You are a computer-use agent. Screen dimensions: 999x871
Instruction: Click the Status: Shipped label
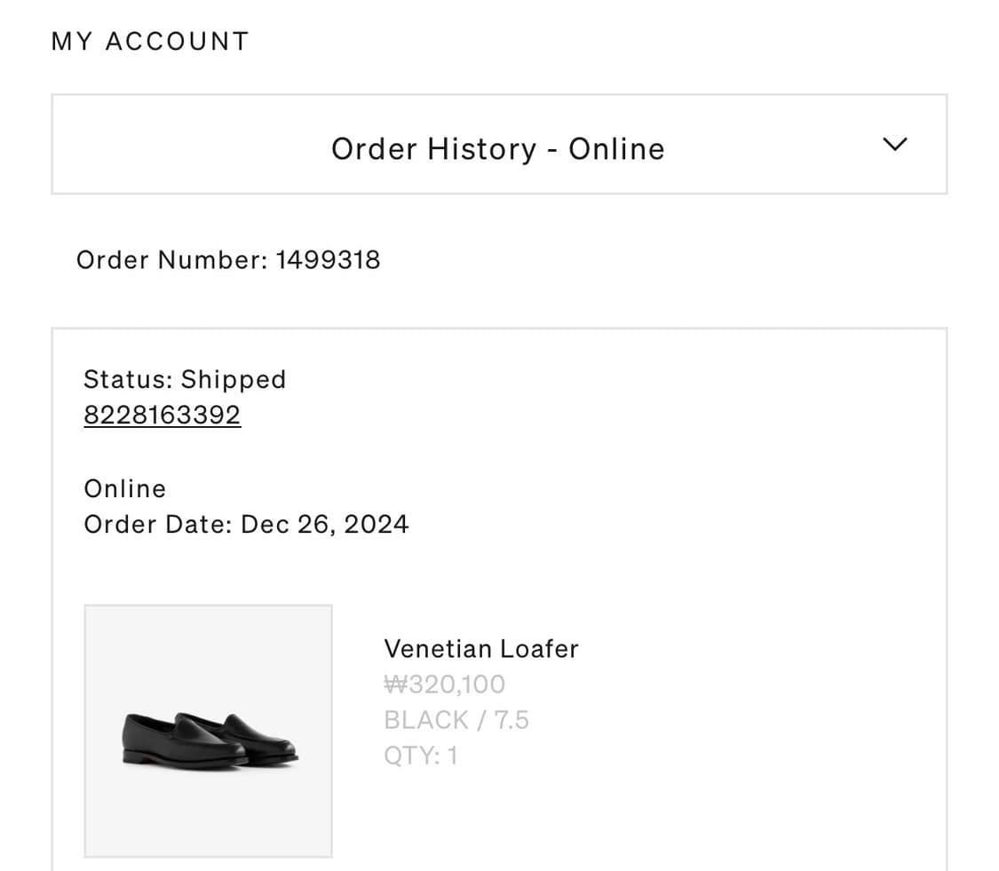tap(185, 379)
